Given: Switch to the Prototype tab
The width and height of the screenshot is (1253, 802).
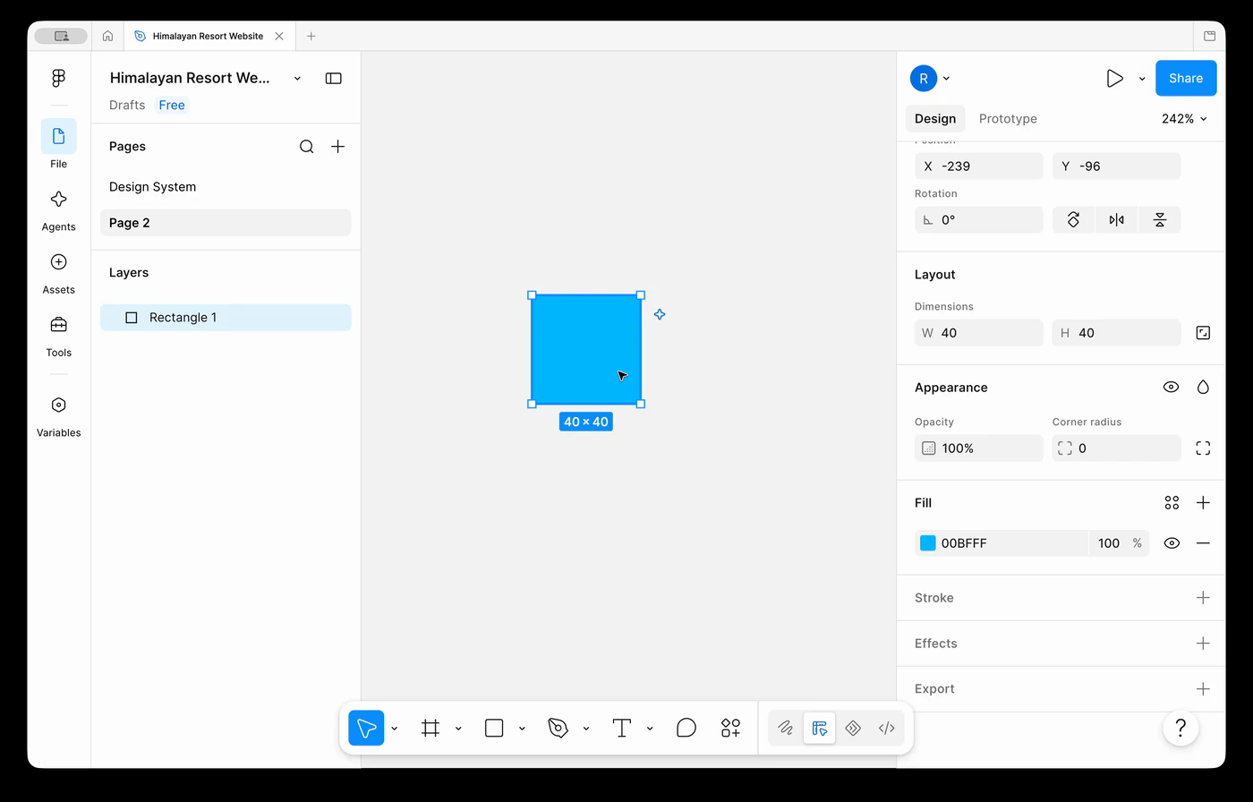Looking at the screenshot, I should [x=1008, y=119].
